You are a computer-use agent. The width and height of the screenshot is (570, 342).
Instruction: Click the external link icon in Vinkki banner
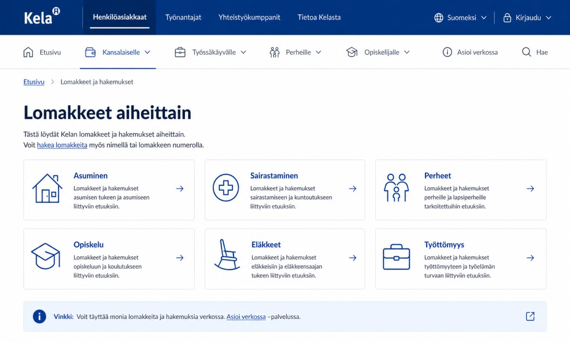pyautogui.click(x=530, y=316)
